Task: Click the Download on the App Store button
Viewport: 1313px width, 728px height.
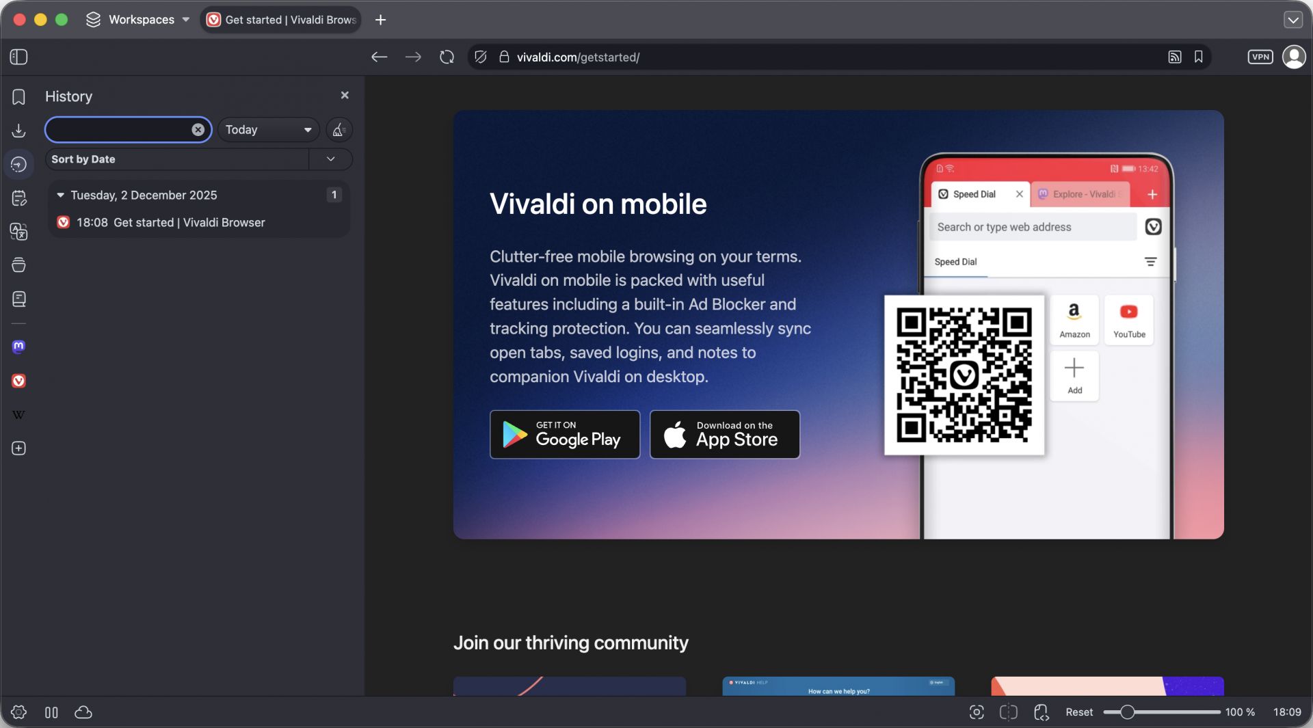Action: point(724,435)
